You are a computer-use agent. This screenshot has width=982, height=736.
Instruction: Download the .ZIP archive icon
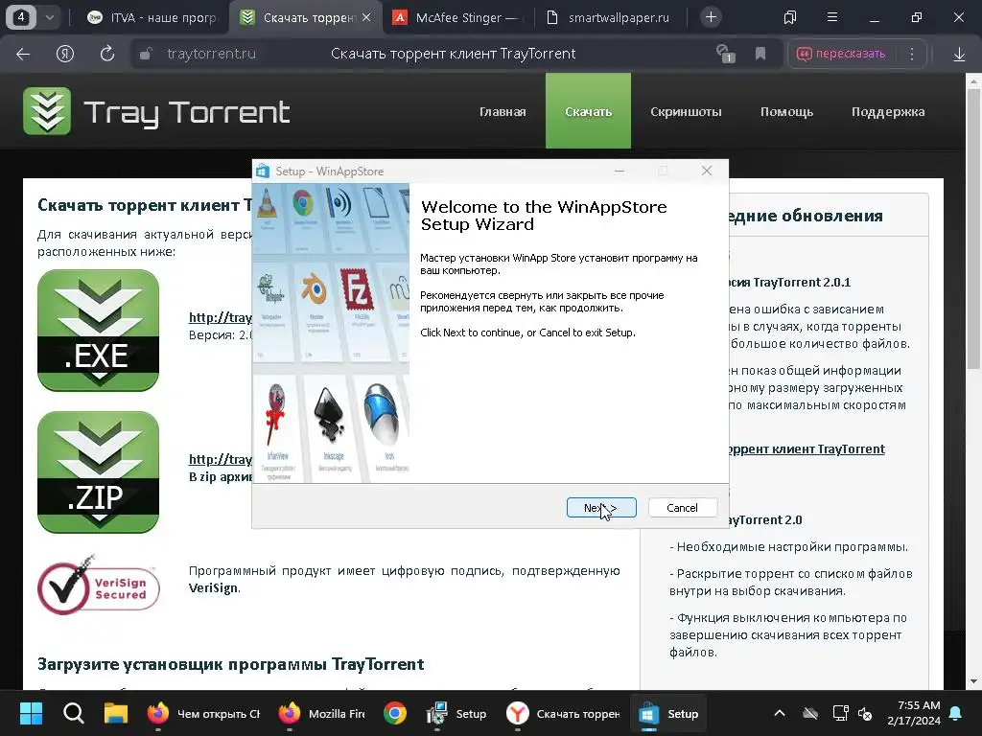(99, 472)
